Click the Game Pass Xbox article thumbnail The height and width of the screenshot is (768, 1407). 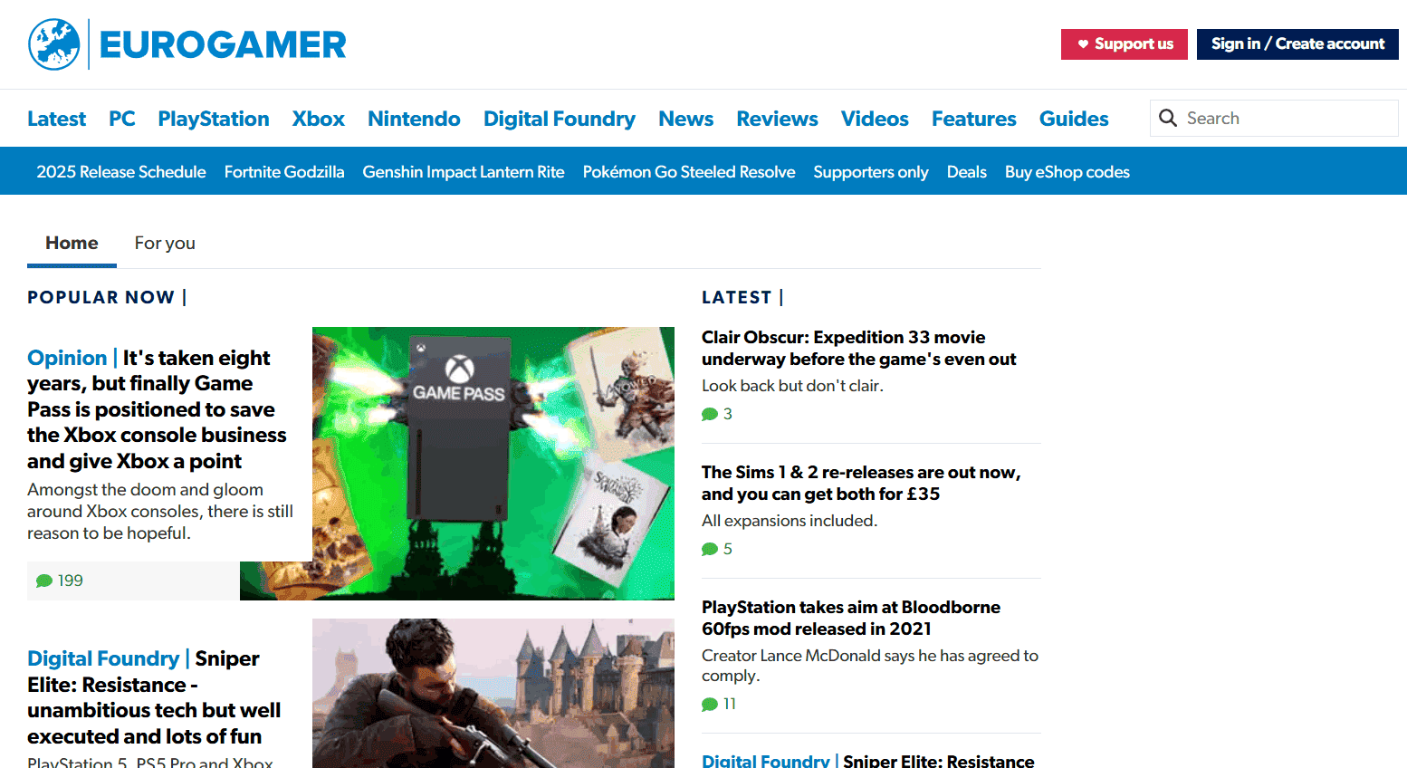point(493,462)
